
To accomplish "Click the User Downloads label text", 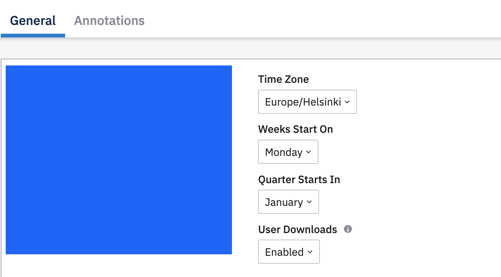I will pyautogui.click(x=297, y=229).
